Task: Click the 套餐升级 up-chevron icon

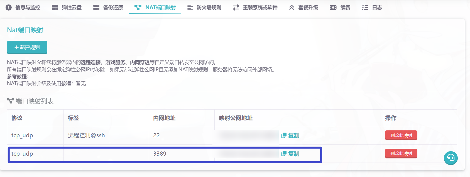Action: tap(292, 7)
